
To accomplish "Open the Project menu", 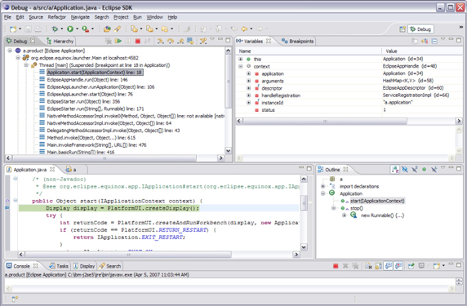I will pyautogui.click(x=121, y=17).
